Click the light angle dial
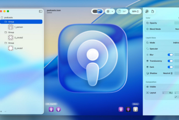 coord(119,11)
